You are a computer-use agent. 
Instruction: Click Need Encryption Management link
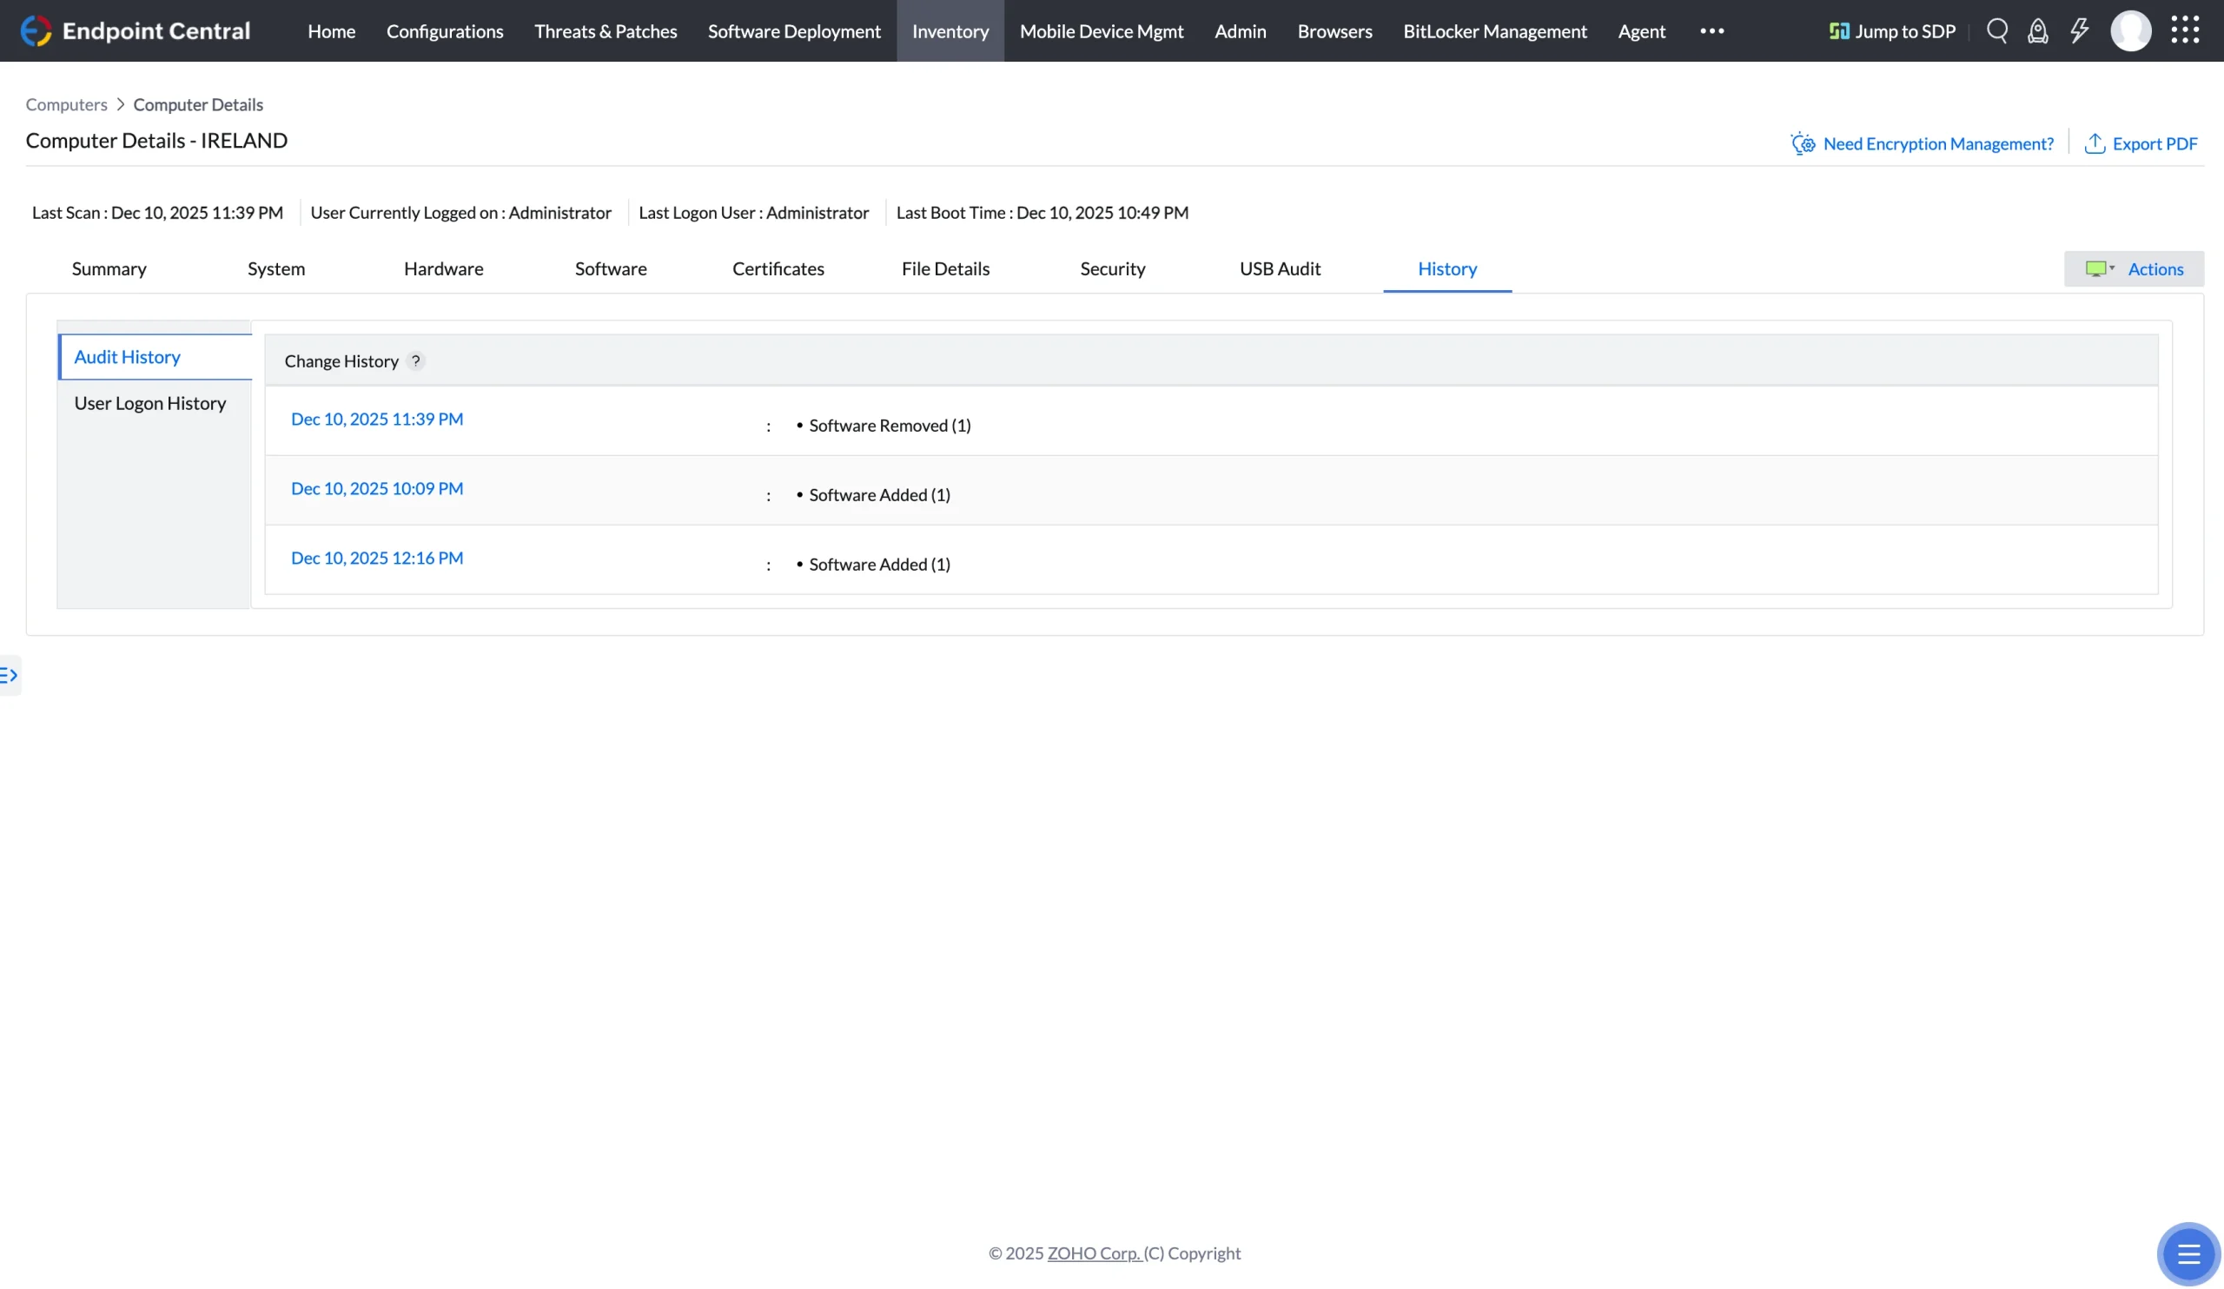point(1923,144)
